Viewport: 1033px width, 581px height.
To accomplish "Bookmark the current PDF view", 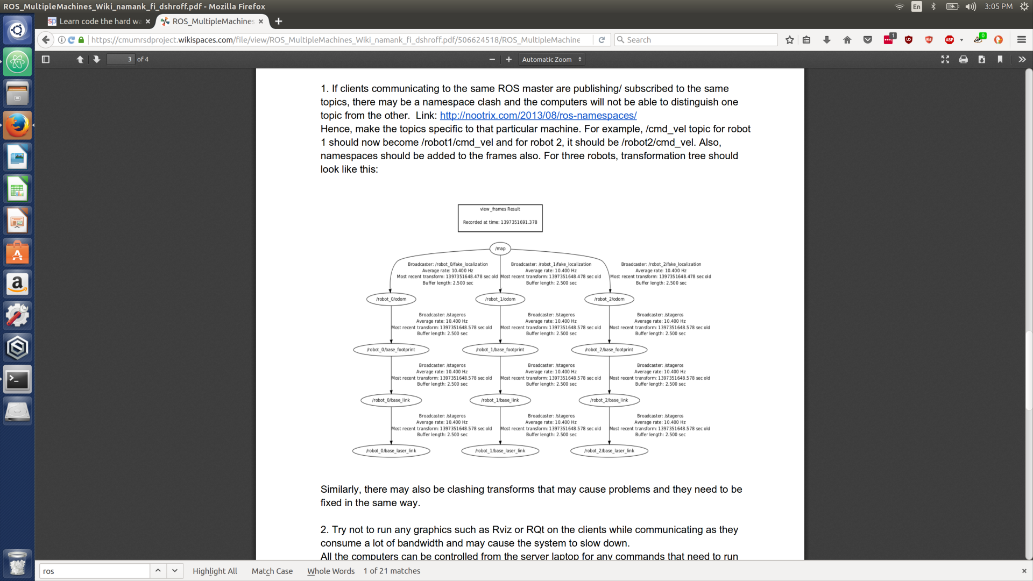I will pos(1000,59).
